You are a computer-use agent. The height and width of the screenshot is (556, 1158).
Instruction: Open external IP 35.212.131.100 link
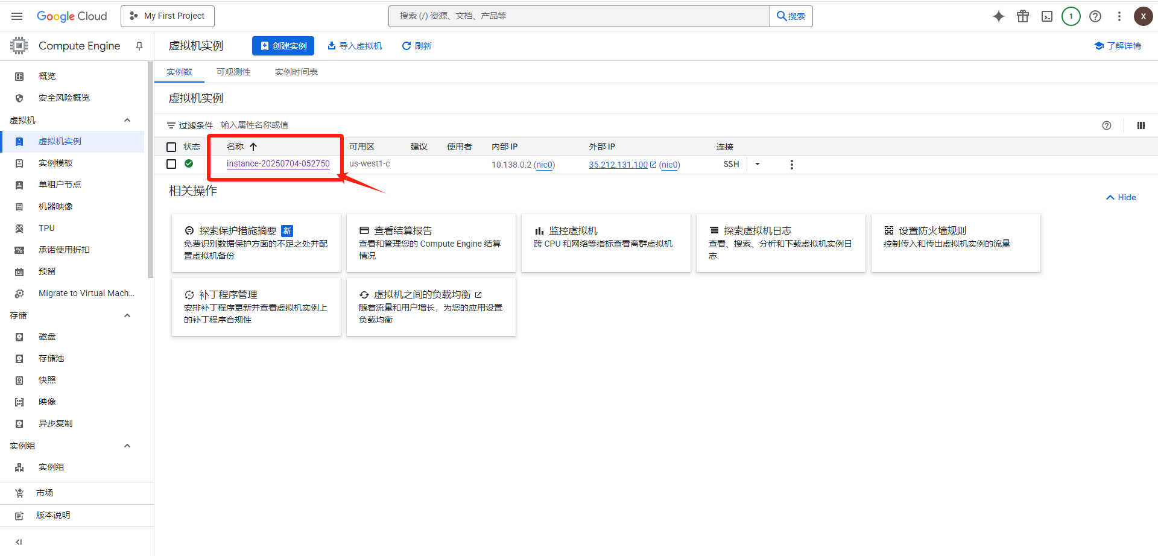618,165
